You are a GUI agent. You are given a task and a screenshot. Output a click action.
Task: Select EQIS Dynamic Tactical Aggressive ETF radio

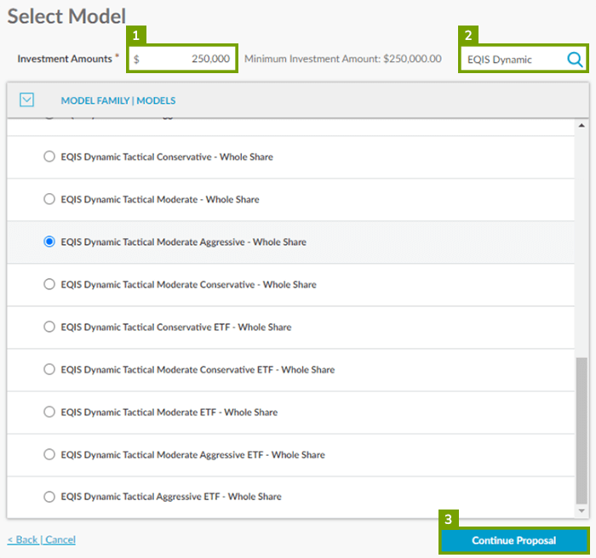tap(49, 497)
